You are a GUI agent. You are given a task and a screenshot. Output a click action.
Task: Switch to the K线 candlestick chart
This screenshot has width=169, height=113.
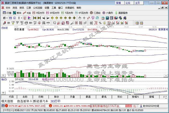(x=27, y=13)
